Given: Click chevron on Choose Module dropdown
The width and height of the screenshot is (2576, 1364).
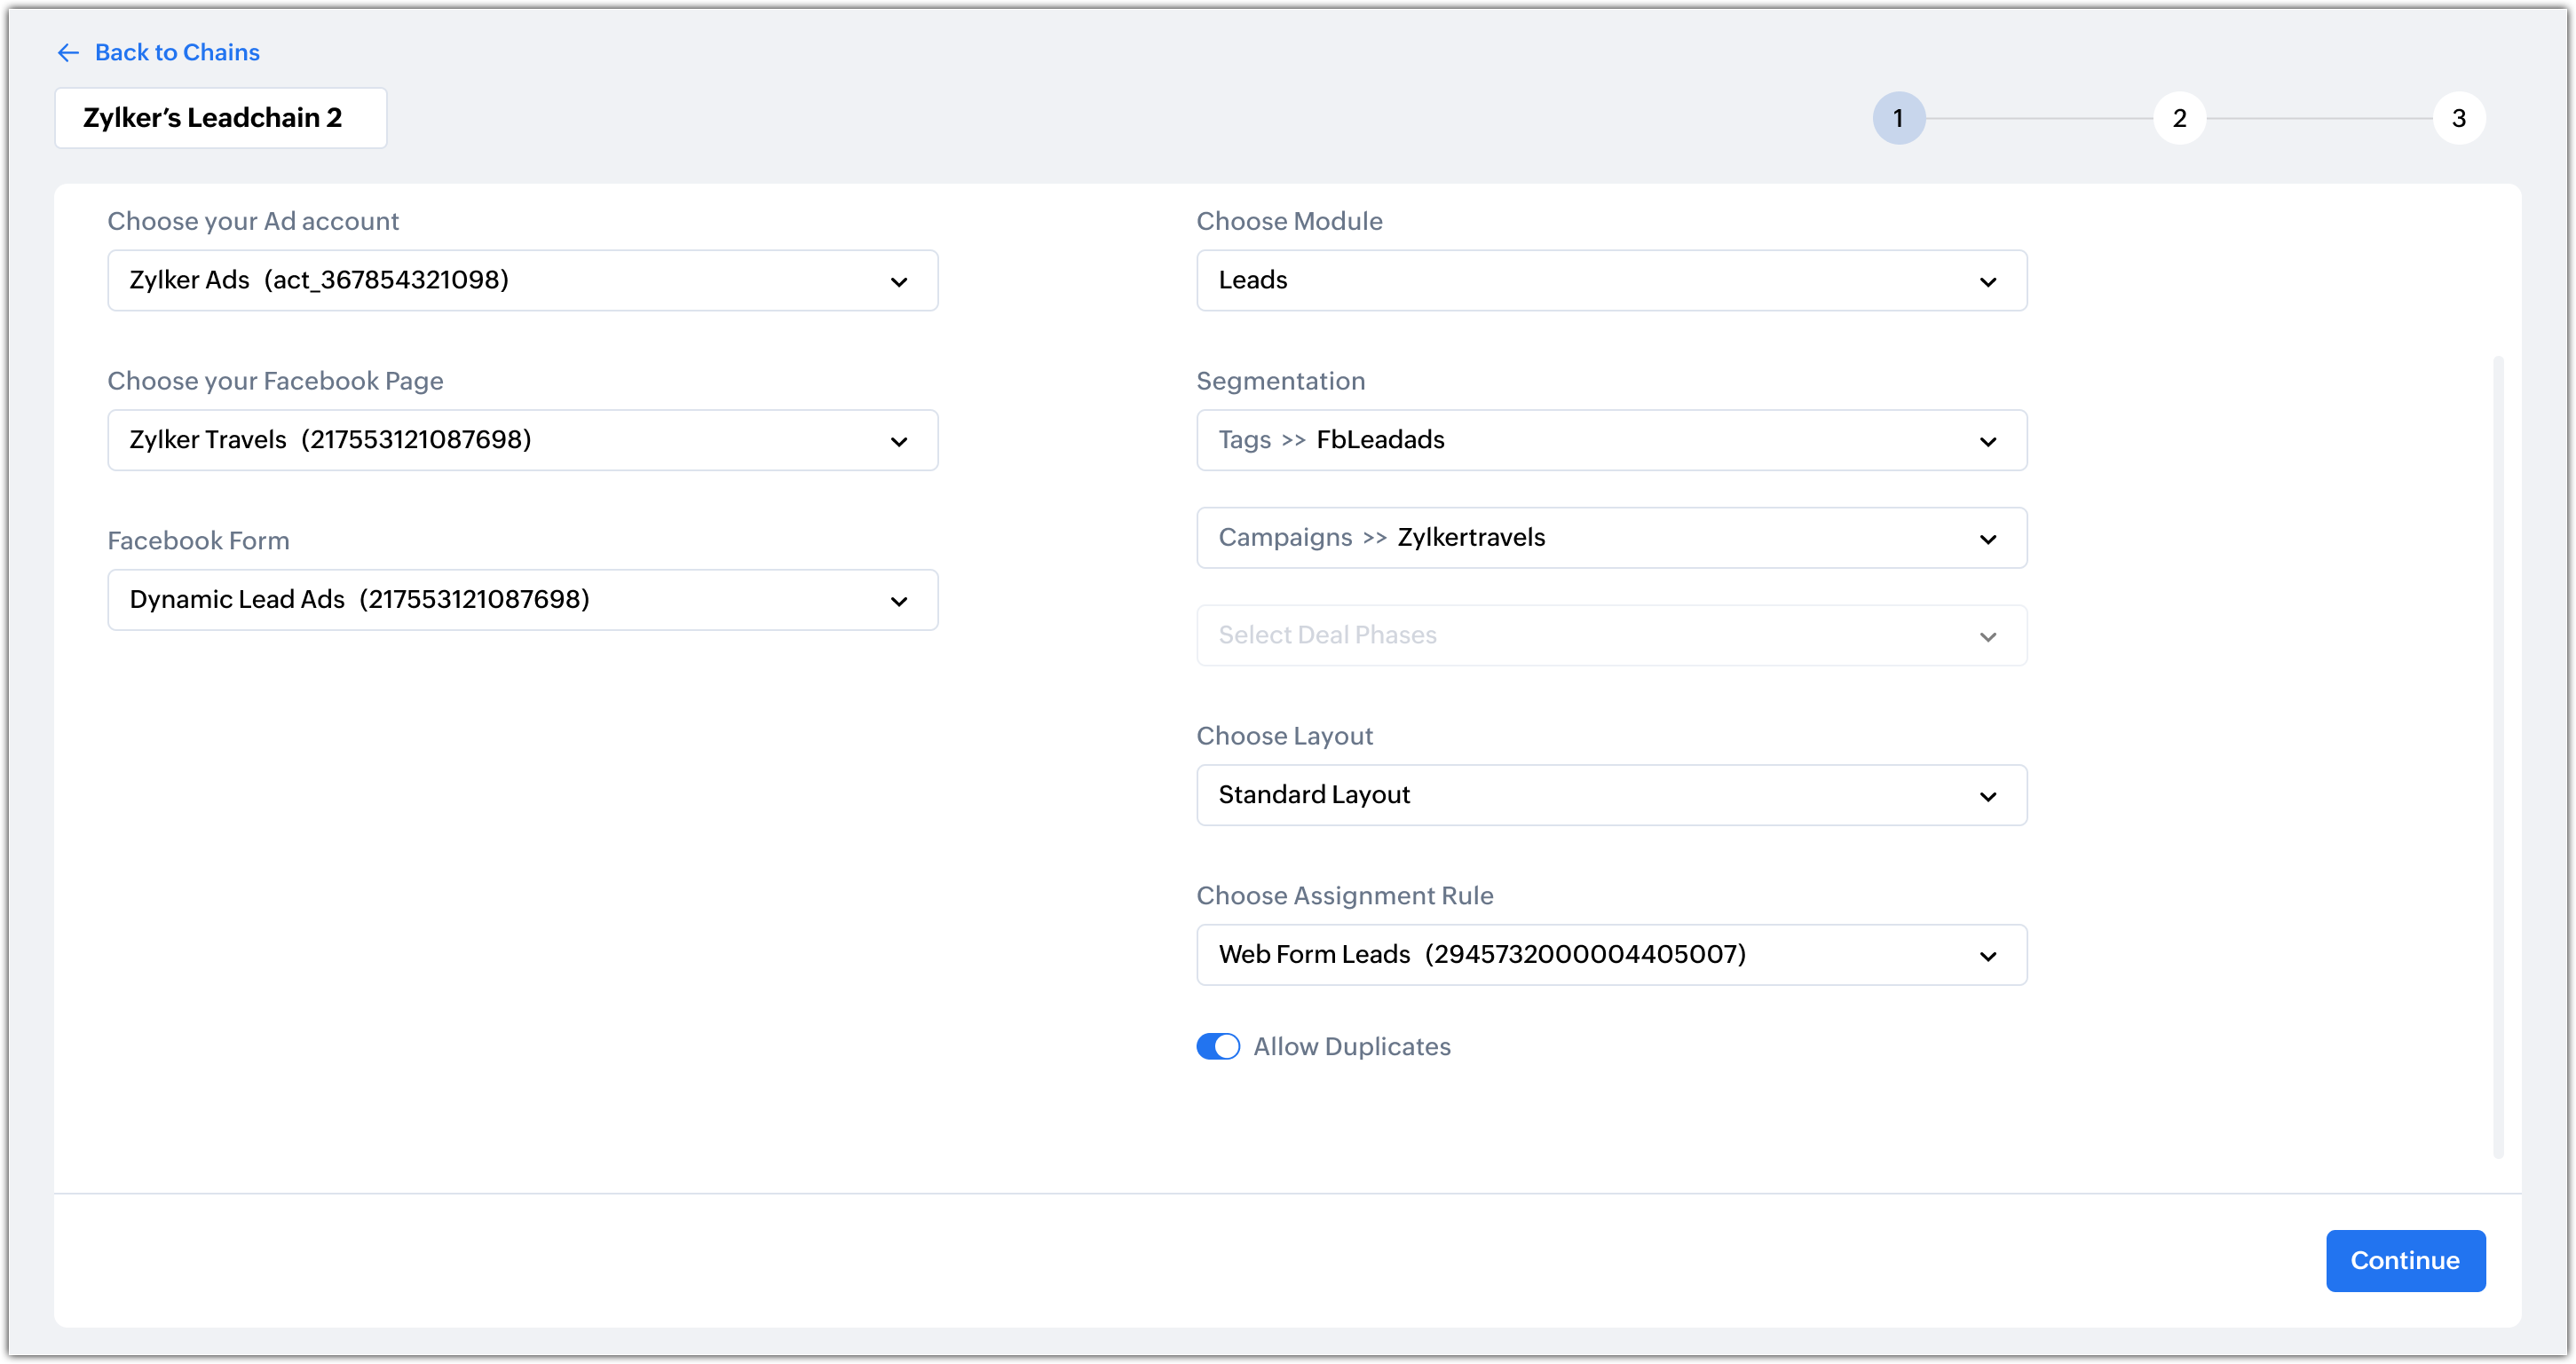Looking at the screenshot, I should 1988,282.
